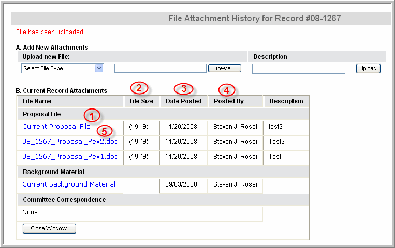Image resolution: width=395 pixels, height=248 pixels.
Task: Click the 'A. Add New Attachments' heading
Action: point(52,48)
